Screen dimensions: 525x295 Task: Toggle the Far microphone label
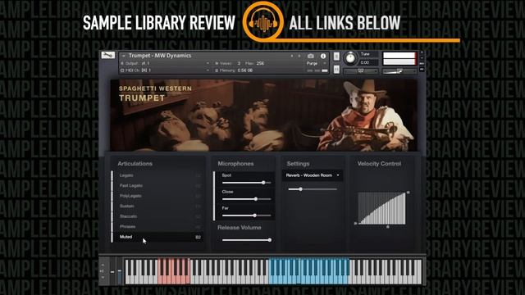coord(225,208)
